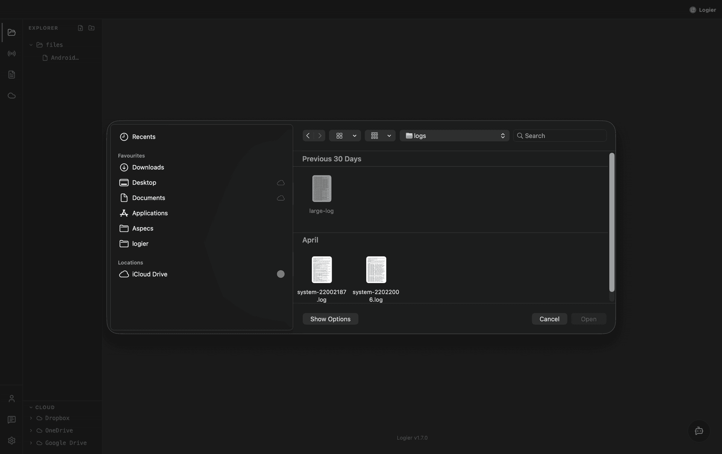Select Downloads in Favourites
The image size is (722, 454).
[x=202, y=167]
